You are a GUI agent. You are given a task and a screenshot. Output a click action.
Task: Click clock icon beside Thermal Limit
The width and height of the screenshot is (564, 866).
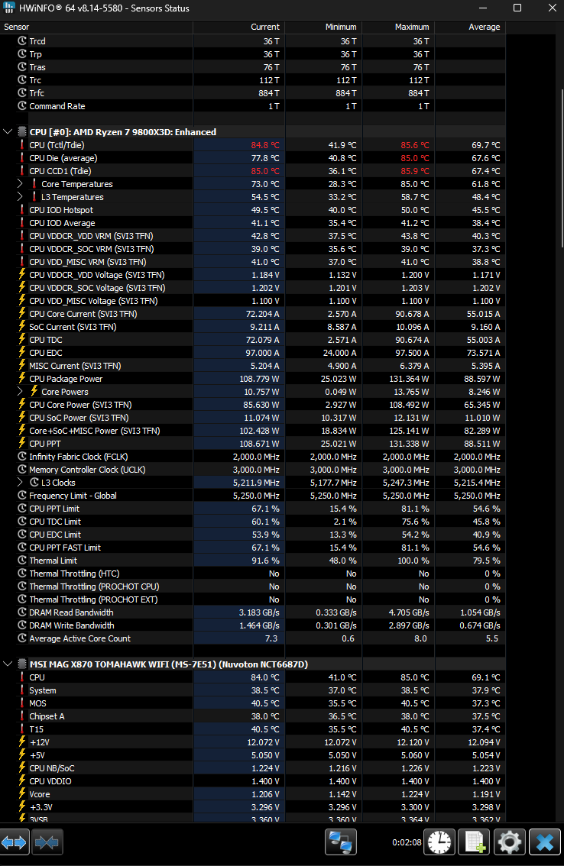tap(22, 560)
